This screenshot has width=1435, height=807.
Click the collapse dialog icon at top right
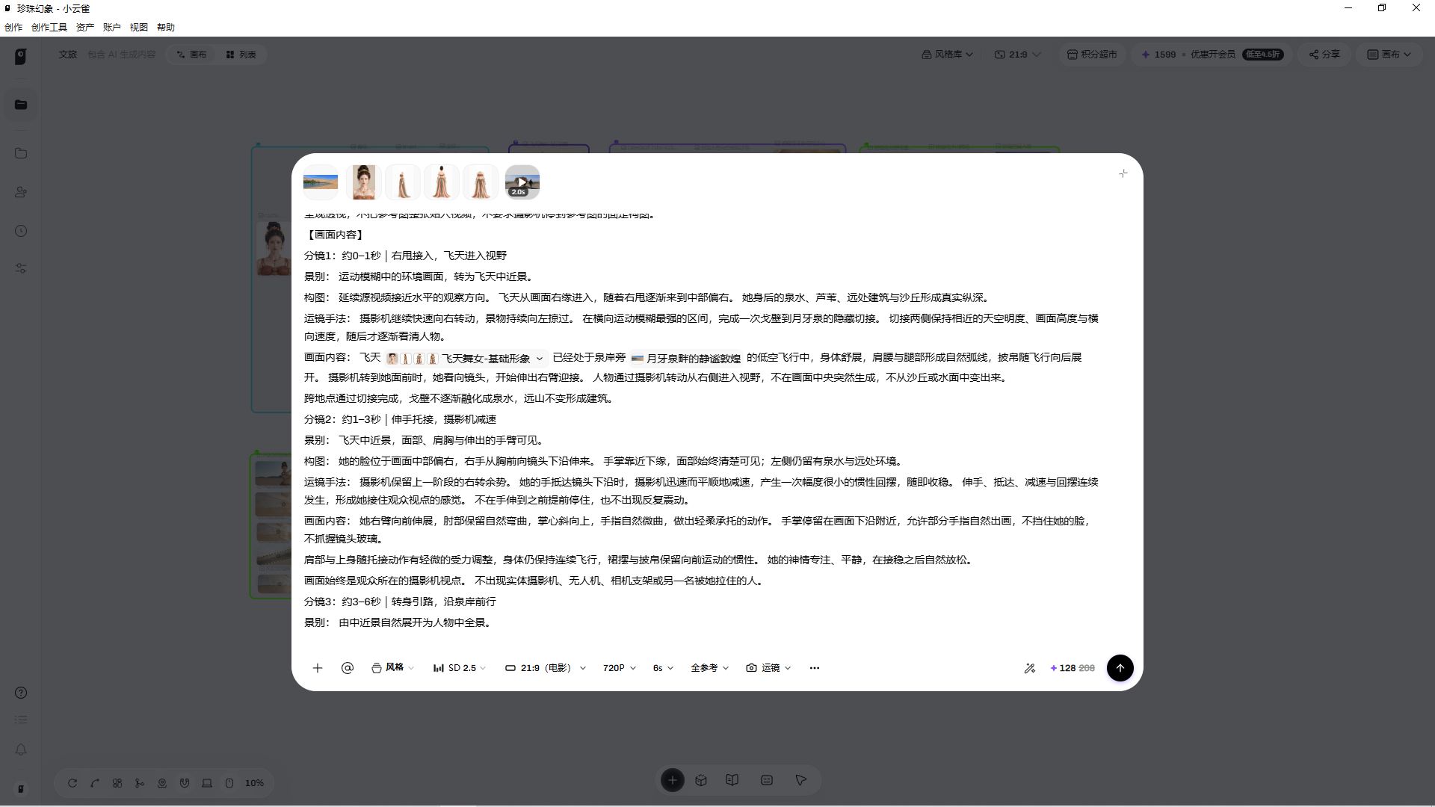click(x=1123, y=173)
